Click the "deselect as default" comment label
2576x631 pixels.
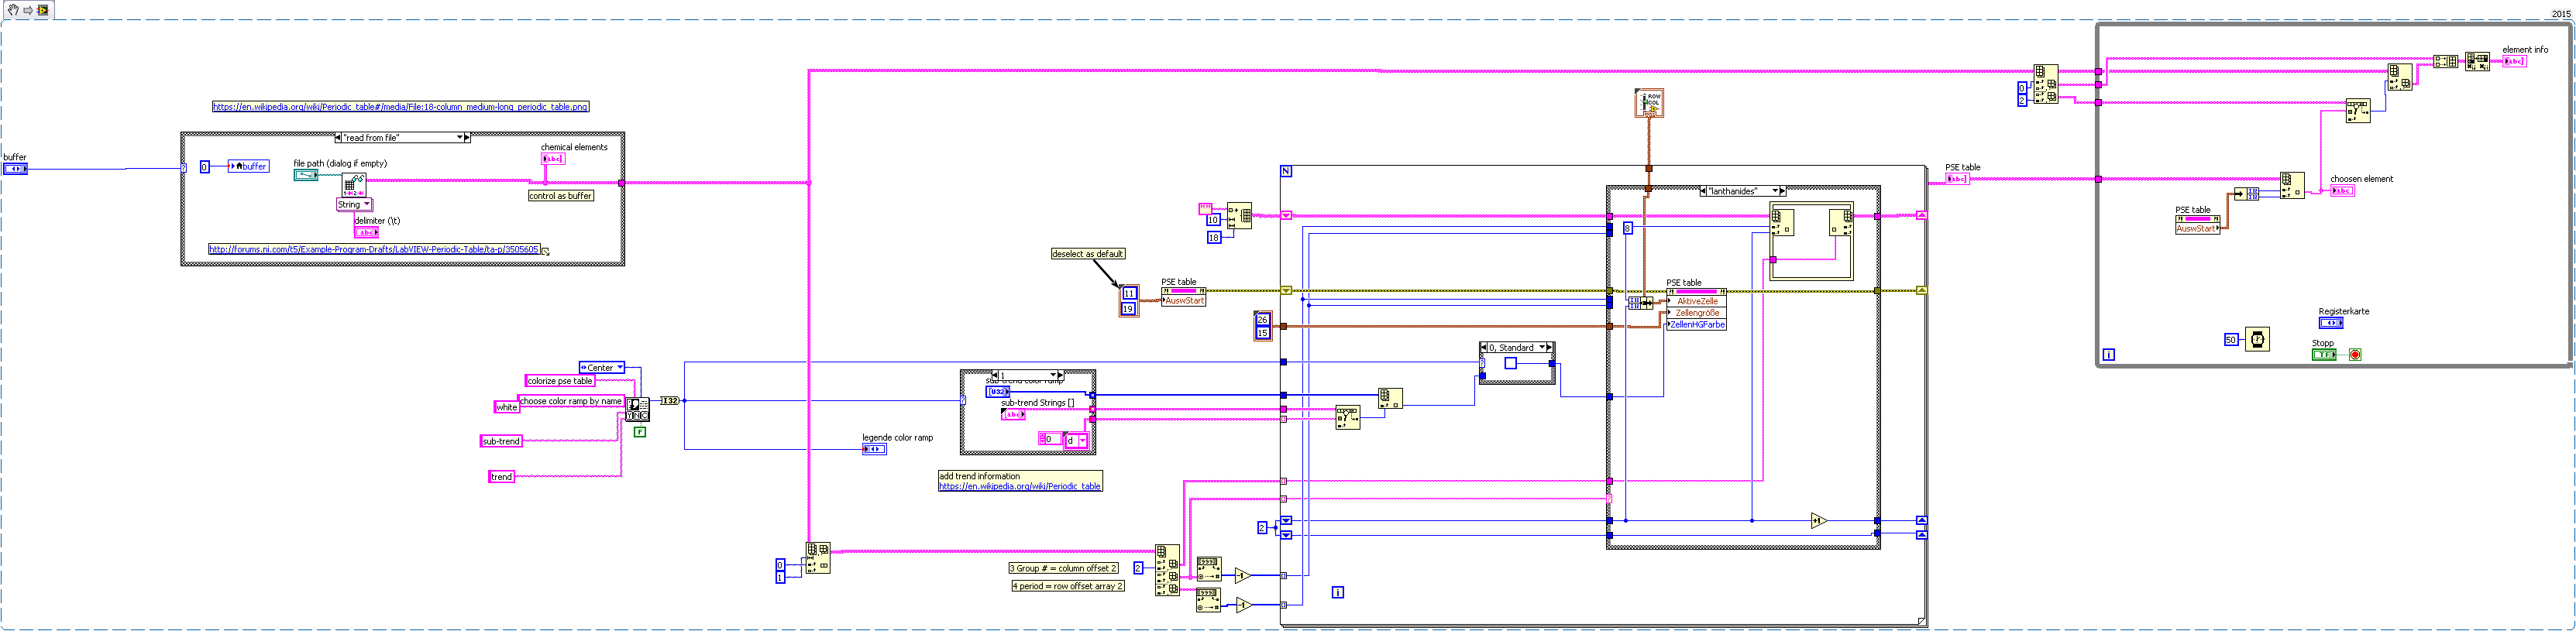pyautogui.click(x=1088, y=254)
